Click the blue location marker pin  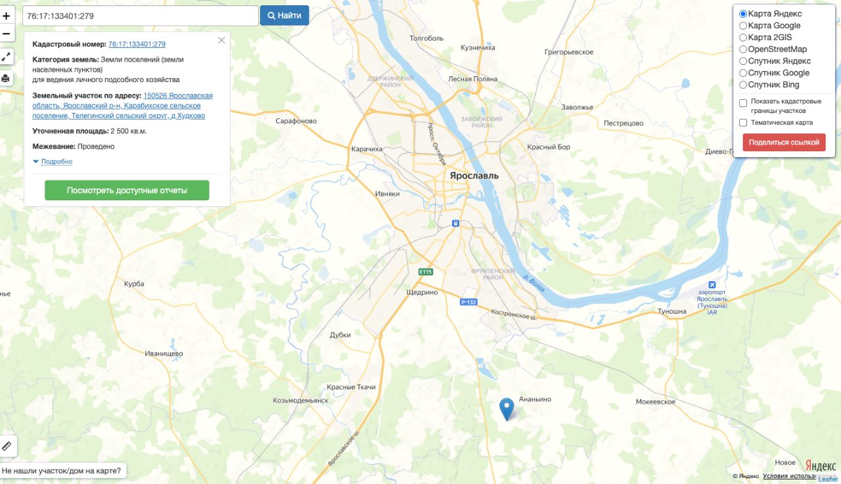coord(506,409)
